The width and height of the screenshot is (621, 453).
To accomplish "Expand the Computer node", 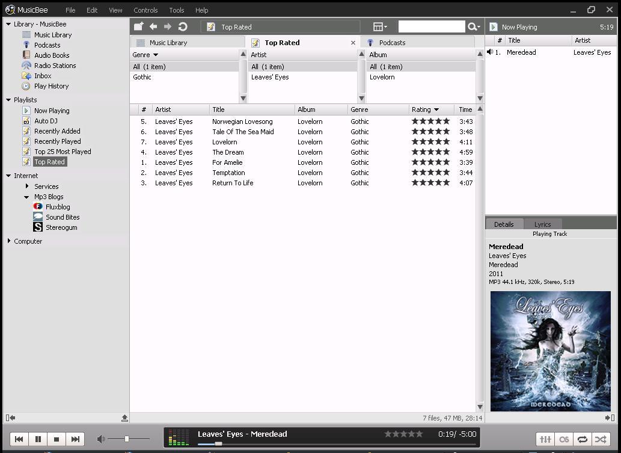I will [x=8, y=241].
